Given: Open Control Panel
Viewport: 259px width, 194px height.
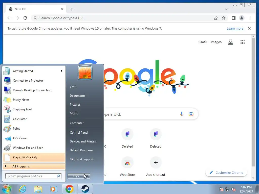Looking at the screenshot, I should pos(79,132).
